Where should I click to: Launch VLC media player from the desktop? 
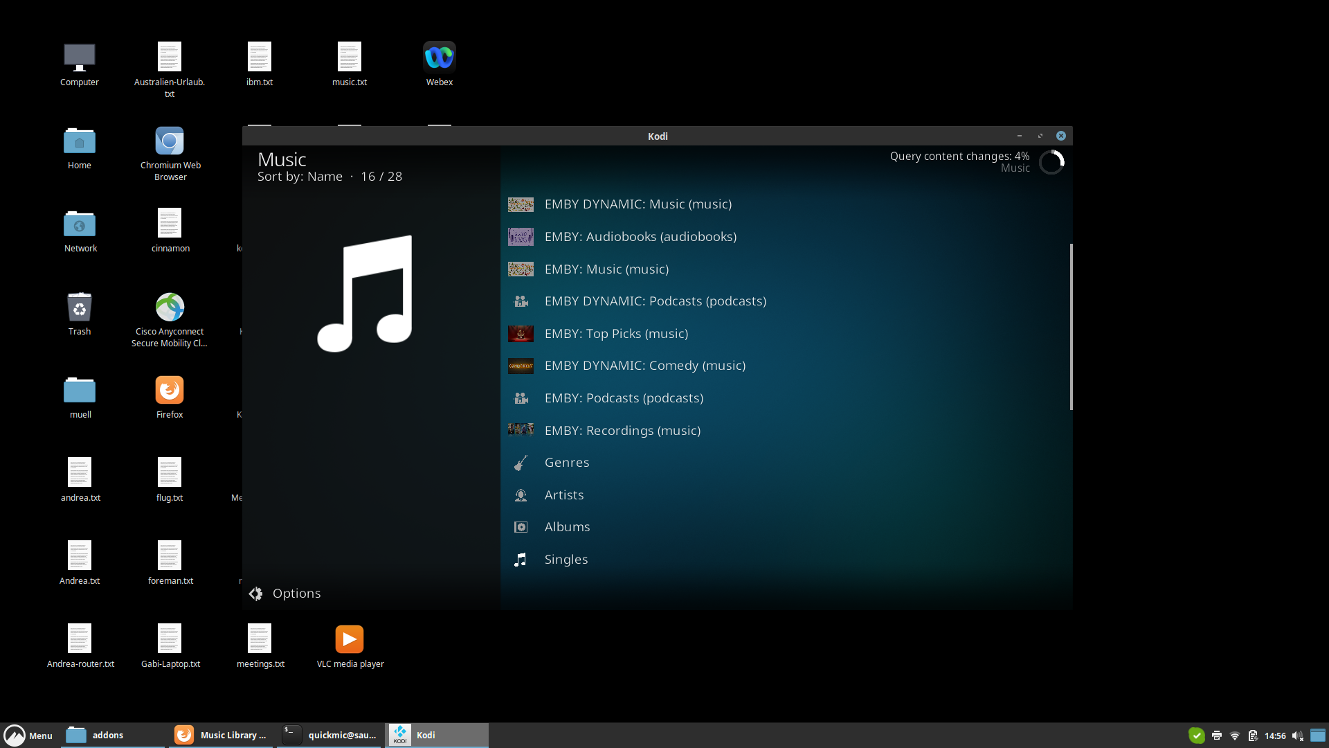[x=349, y=639]
